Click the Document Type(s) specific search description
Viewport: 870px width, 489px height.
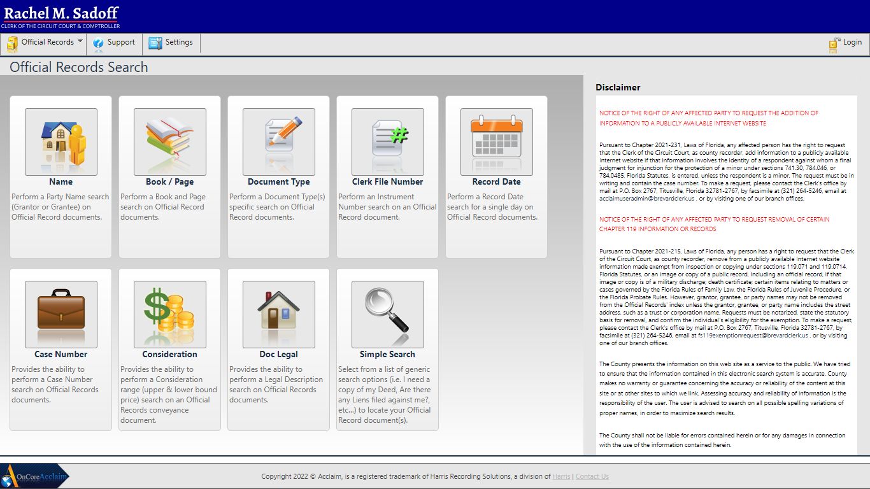tap(277, 207)
